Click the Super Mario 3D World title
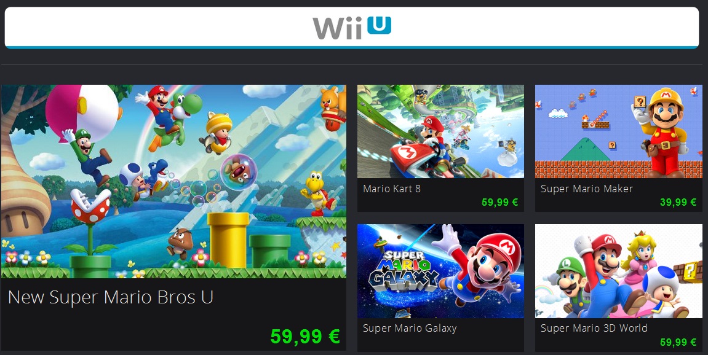The image size is (708, 355). [x=594, y=329]
